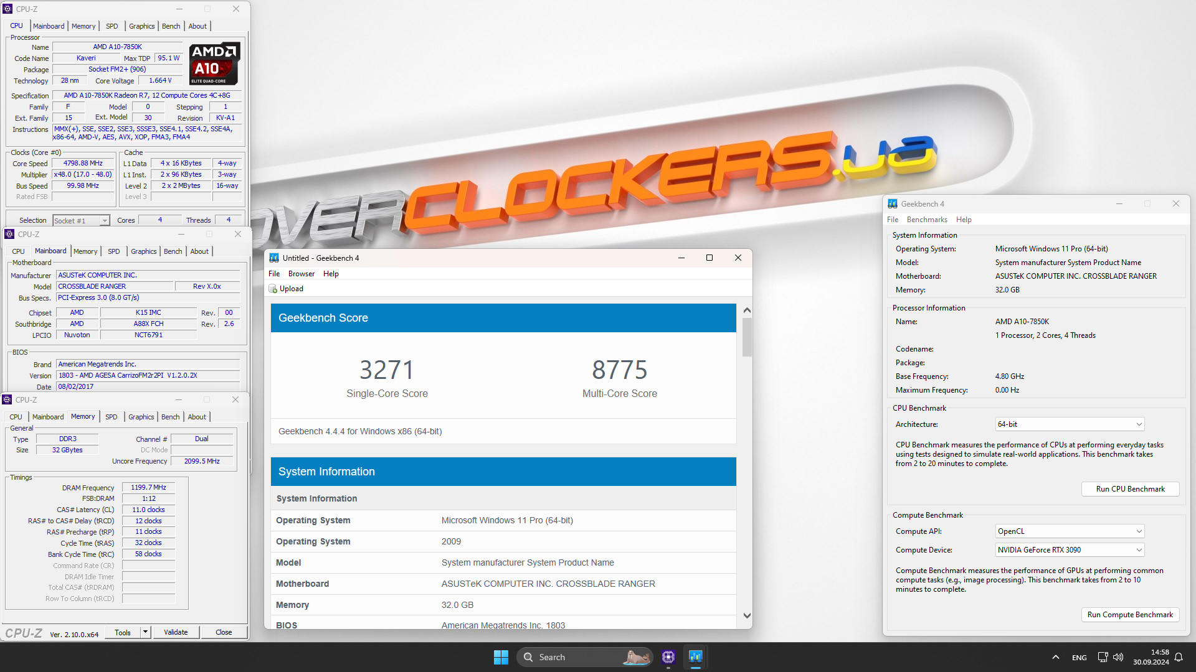Open the Tools dropdown arrow in CPU-Z
Image resolution: width=1196 pixels, height=672 pixels.
(145, 632)
